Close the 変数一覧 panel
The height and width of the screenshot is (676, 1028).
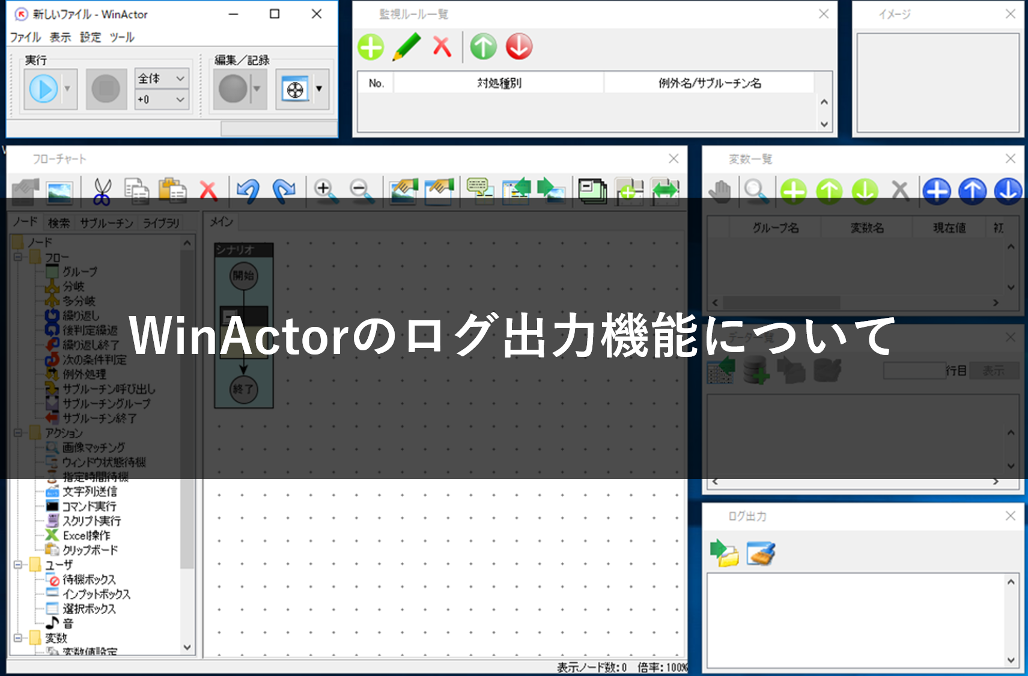tap(1011, 159)
